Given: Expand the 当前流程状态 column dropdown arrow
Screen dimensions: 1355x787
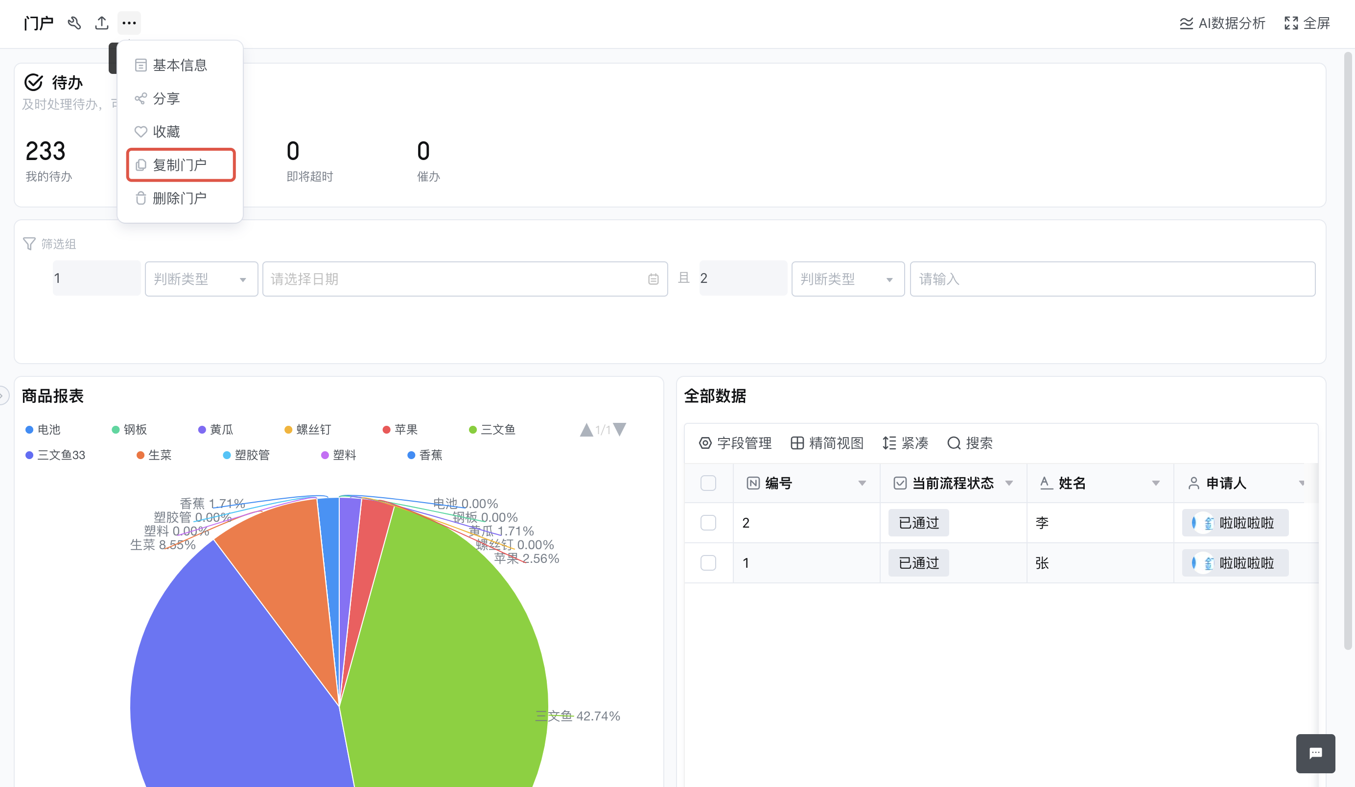Looking at the screenshot, I should coord(1009,483).
